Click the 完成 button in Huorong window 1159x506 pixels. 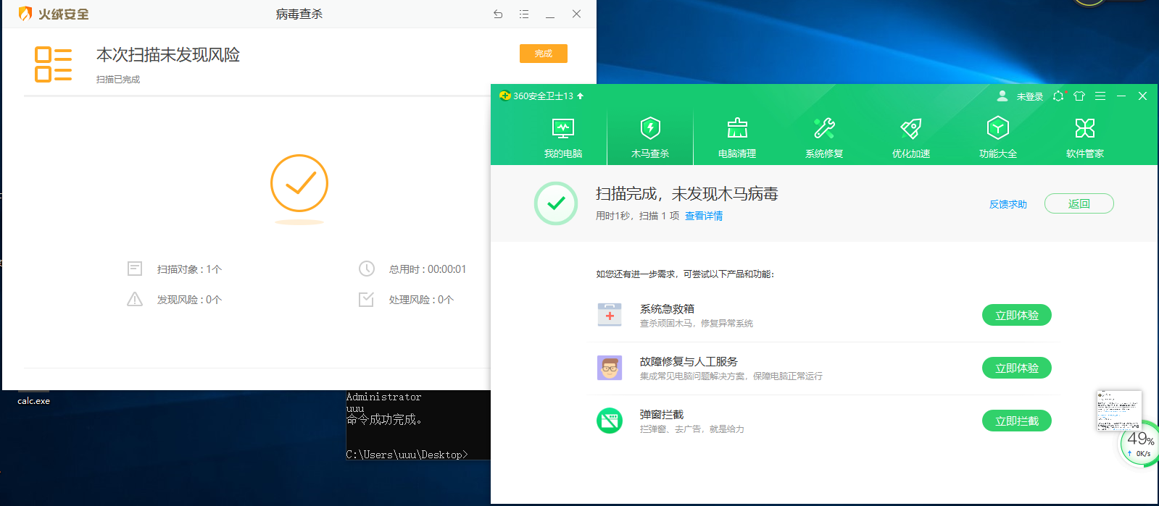coord(543,54)
